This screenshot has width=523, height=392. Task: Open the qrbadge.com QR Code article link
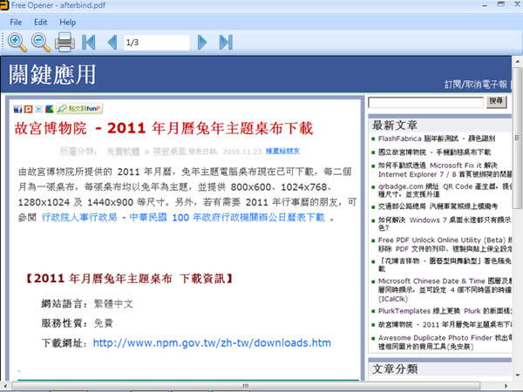pyautogui.click(x=445, y=190)
